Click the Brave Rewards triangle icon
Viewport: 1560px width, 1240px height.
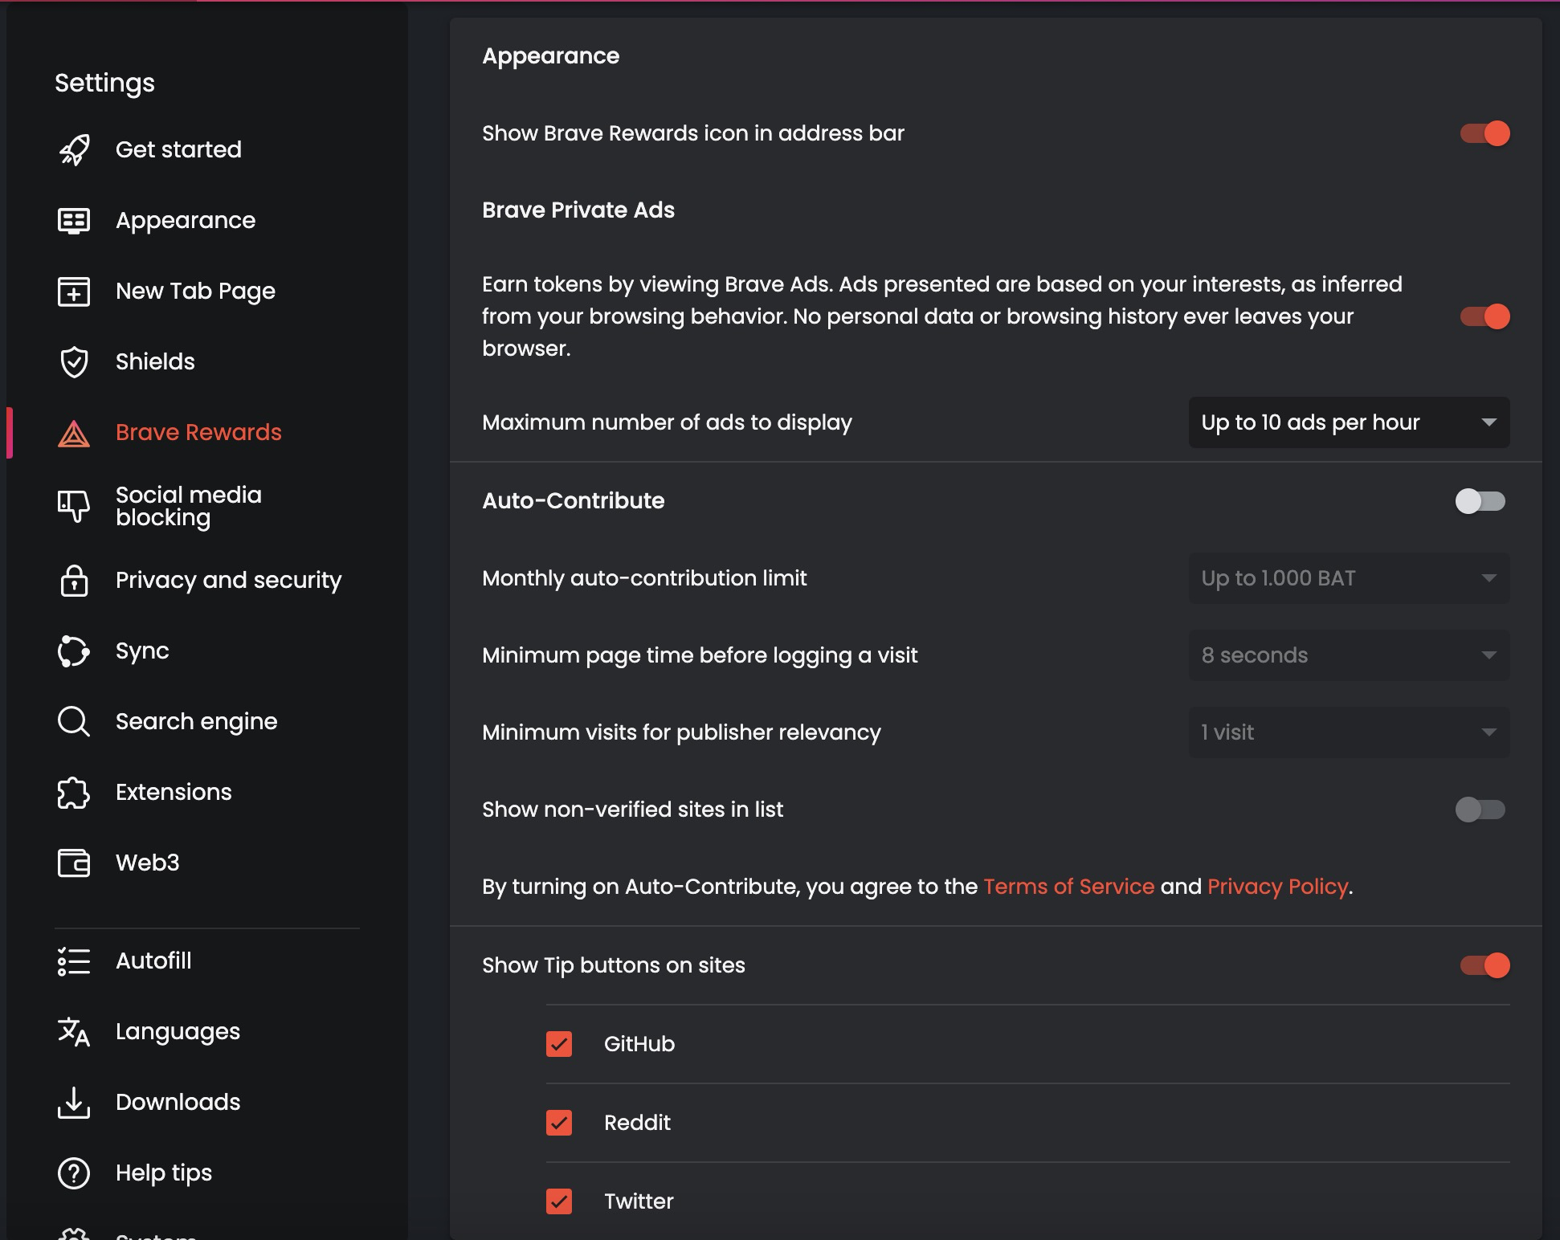click(74, 432)
